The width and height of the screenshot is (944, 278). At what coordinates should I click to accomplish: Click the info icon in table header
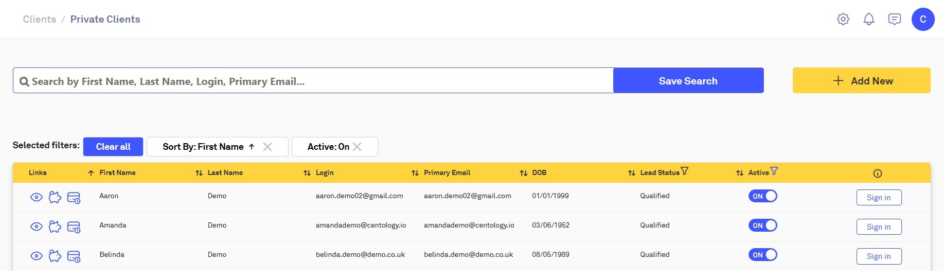click(x=878, y=173)
